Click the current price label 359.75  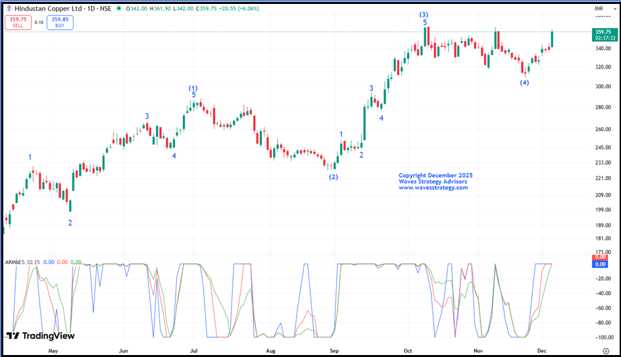[x=605, y=34]
